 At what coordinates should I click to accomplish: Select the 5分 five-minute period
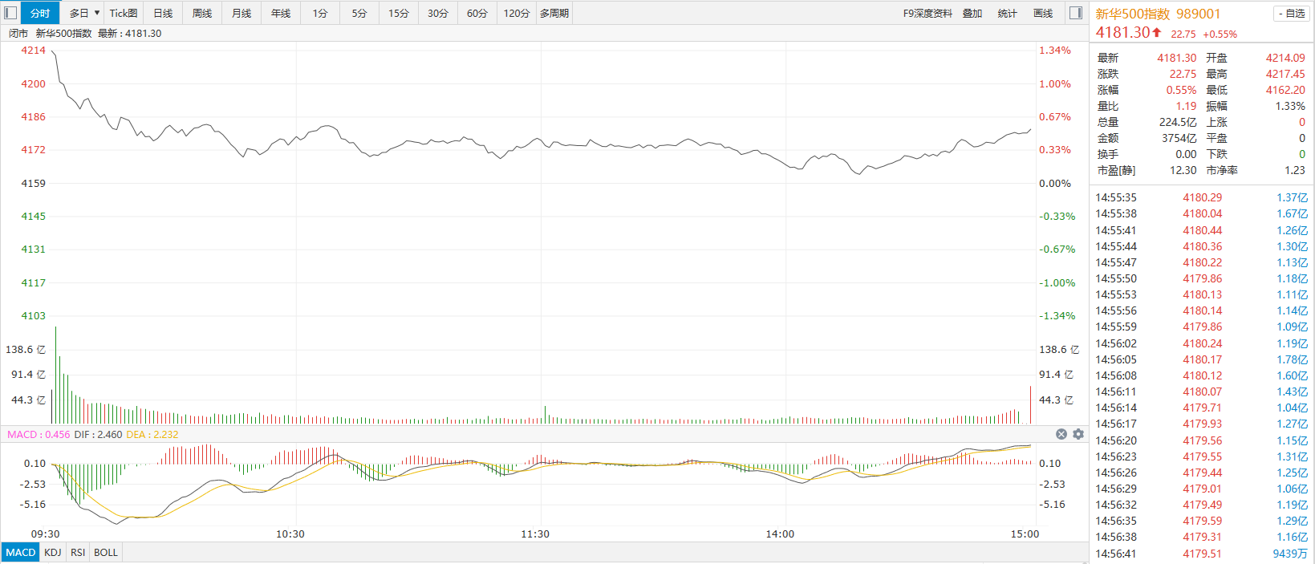click(359, 13)
